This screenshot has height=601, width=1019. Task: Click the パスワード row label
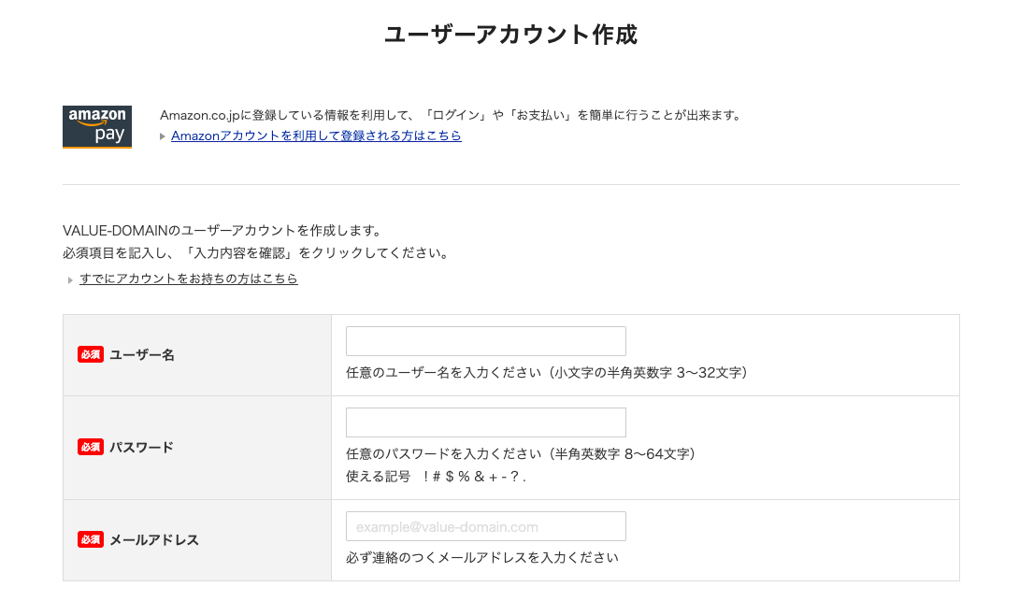[142, 447]
